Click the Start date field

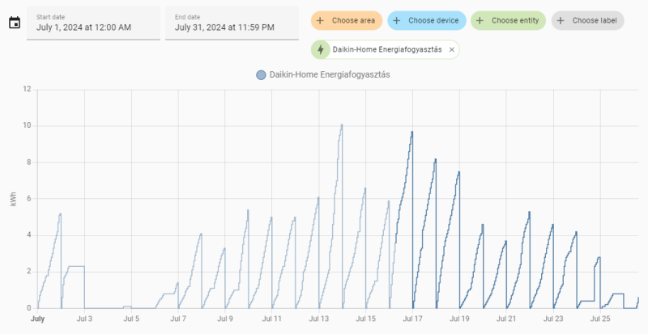click(92, 23)
